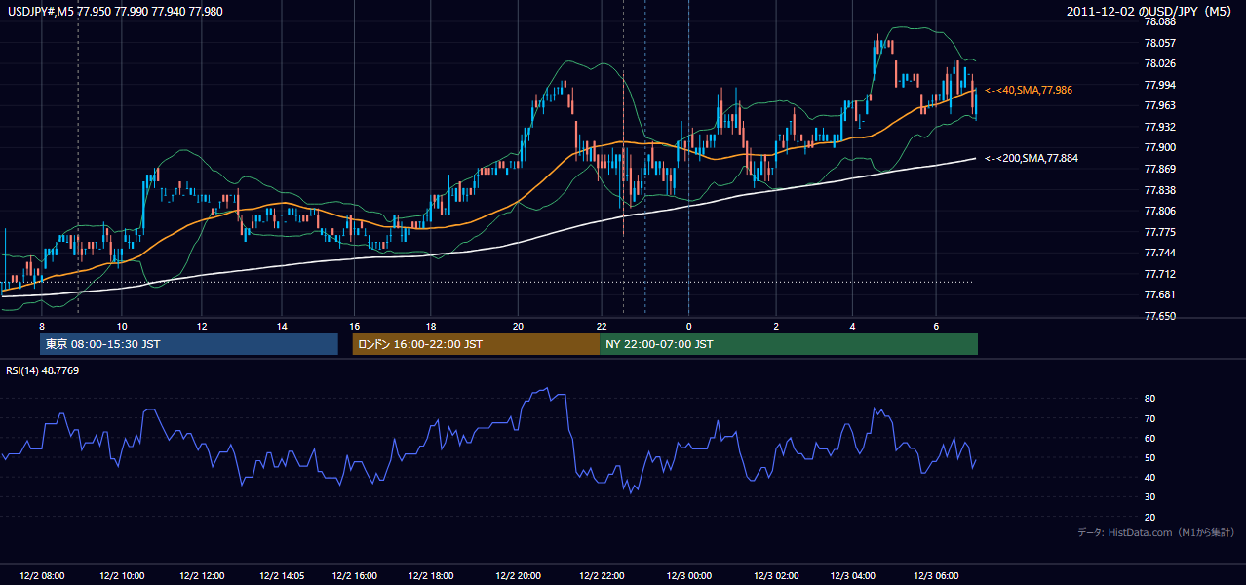1246x585 pixels.
Task: Click the 12/2 08:00 date label
Action: pyautogui.click(x=41, y=576)
